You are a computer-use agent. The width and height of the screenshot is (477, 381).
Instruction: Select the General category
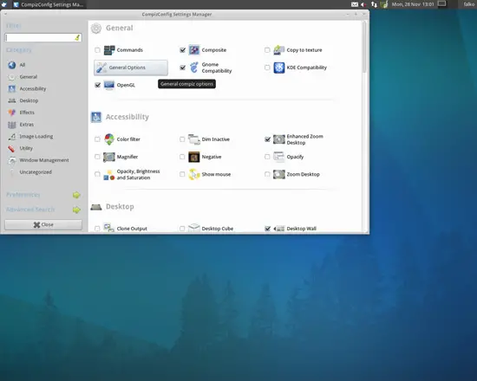pos(29,77)
